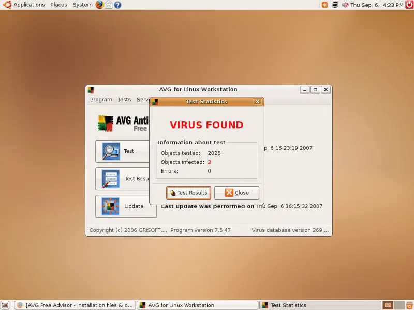Launch Firefox from the top panel
This screenshot has height=310, width=414.
click(x=99, y=5)
